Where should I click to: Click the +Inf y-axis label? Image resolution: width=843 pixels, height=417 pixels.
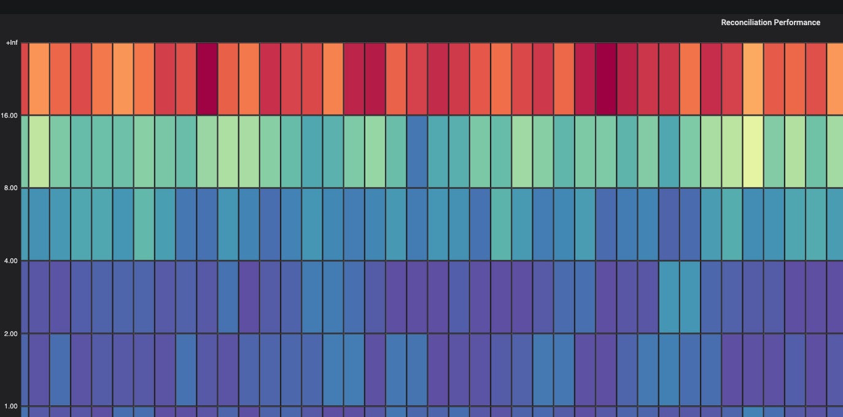point(12,43)
